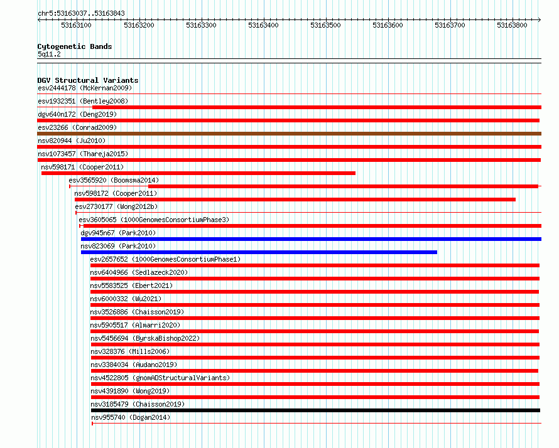
Task: Open variant nsv820944 (Ju2010) label
Action: pos(72,141)
